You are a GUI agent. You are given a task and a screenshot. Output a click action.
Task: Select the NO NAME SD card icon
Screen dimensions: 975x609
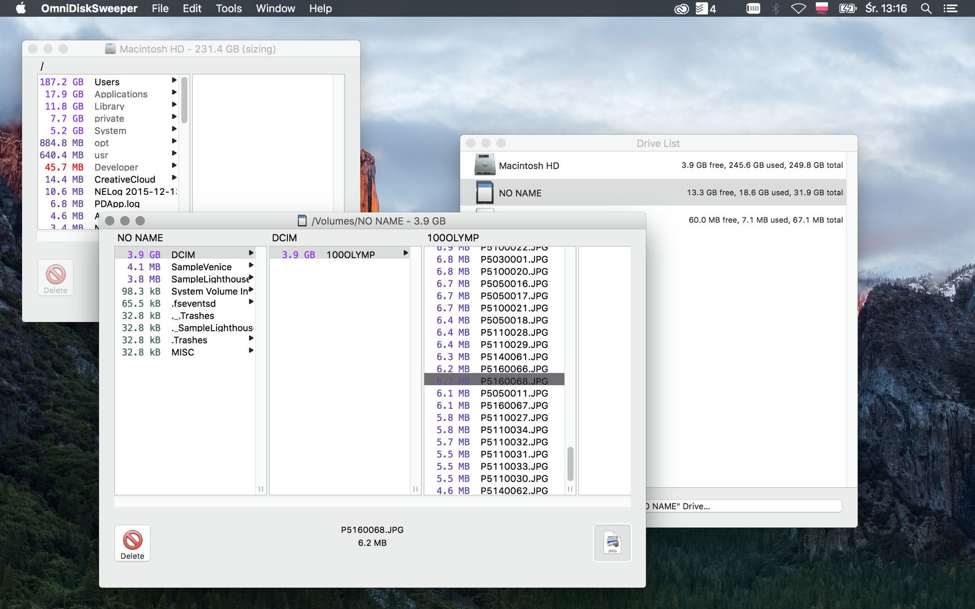(485, 193)
